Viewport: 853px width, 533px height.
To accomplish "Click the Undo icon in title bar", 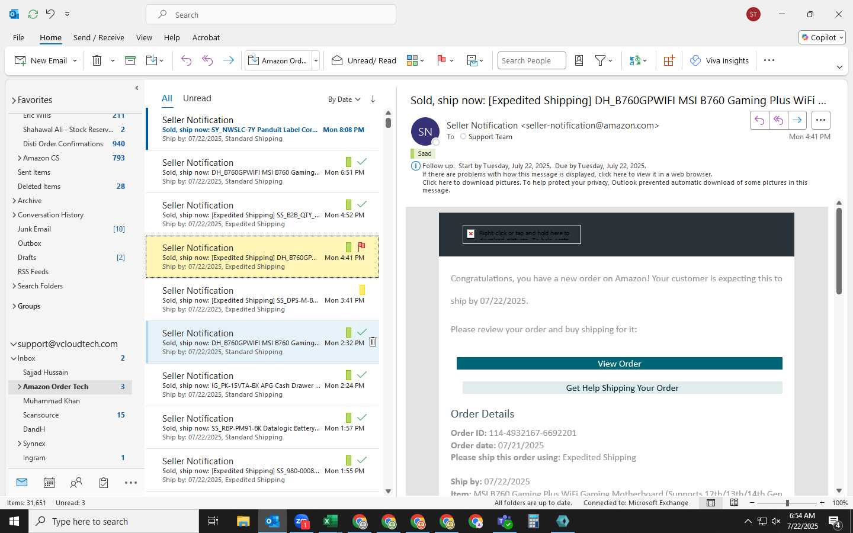I will point(50,14).
